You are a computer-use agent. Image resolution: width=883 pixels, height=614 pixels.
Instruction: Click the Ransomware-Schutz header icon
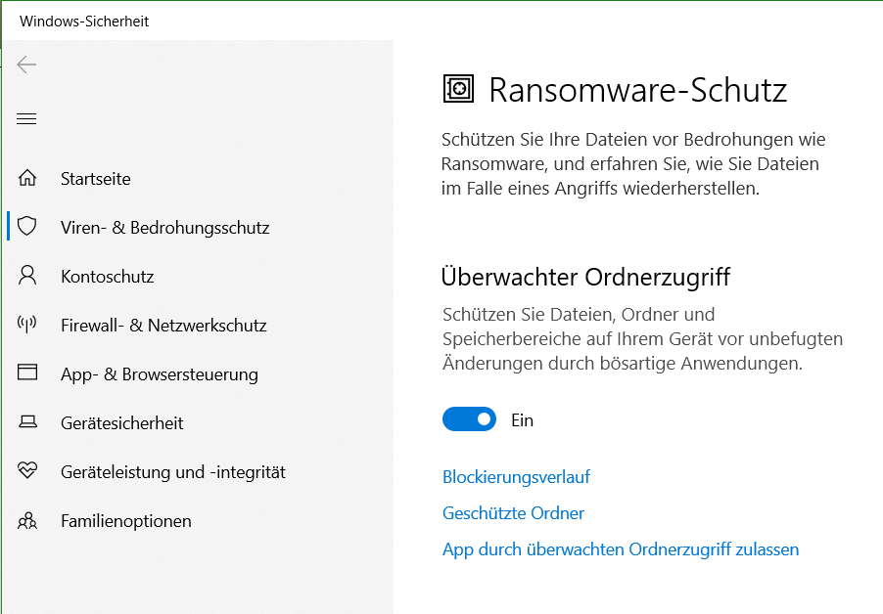tap(459, 88)
